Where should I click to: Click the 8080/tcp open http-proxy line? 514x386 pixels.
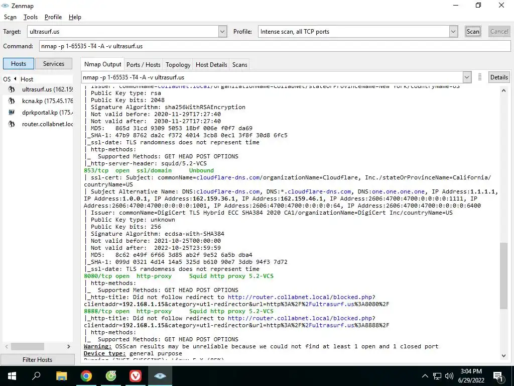click(179, 276)
